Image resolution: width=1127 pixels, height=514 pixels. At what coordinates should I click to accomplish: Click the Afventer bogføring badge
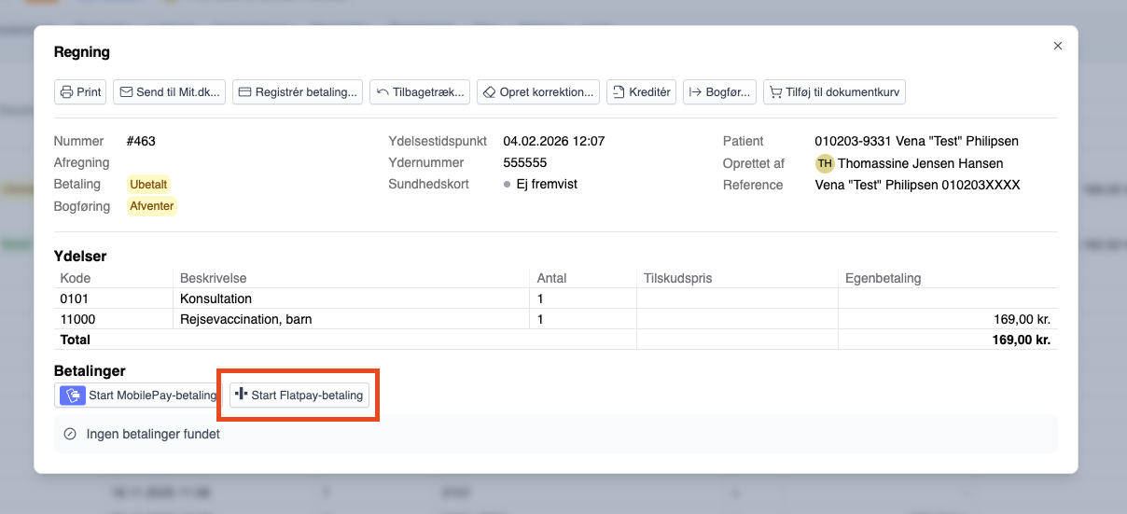tap(152, 206)
